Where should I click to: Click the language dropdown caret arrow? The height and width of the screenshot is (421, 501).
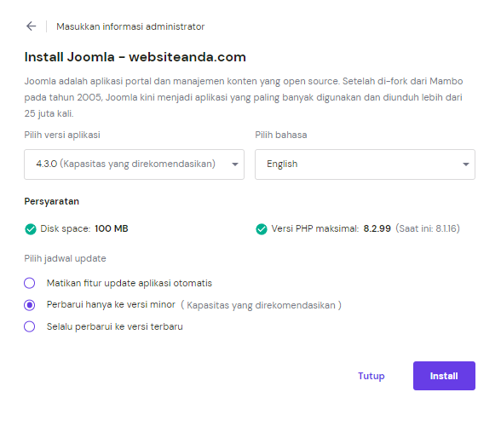(x=466, y=164)
